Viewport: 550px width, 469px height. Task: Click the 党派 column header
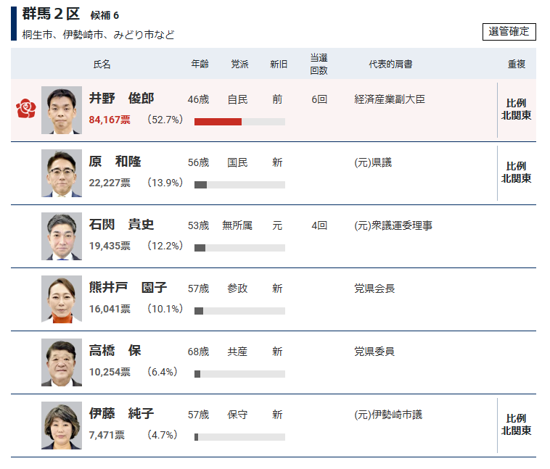pos(239,65)
